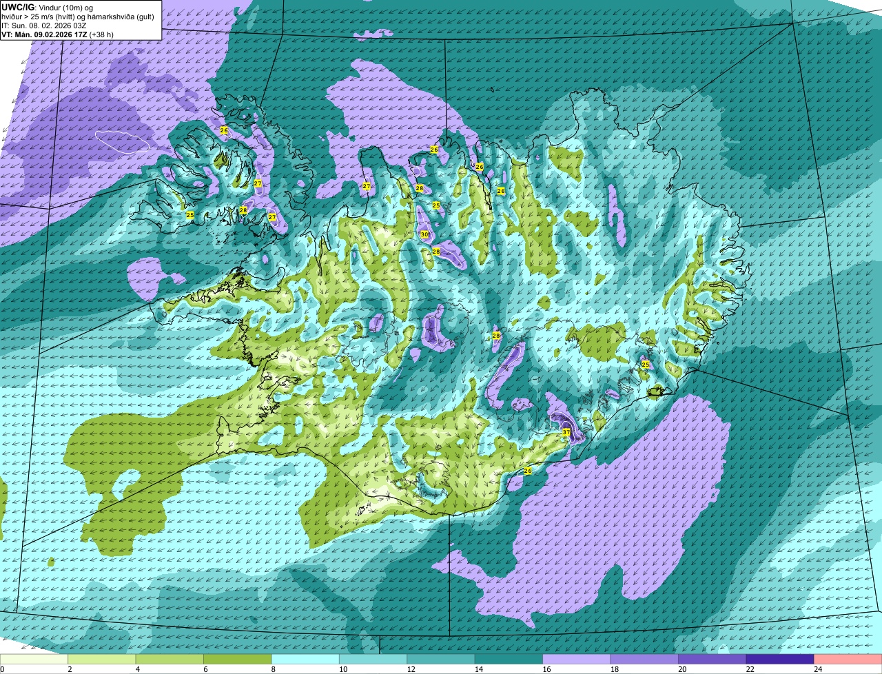This screenshot has height=674, width=882.
Task: Click the legend tick label '12'
Action: point(410,668)
